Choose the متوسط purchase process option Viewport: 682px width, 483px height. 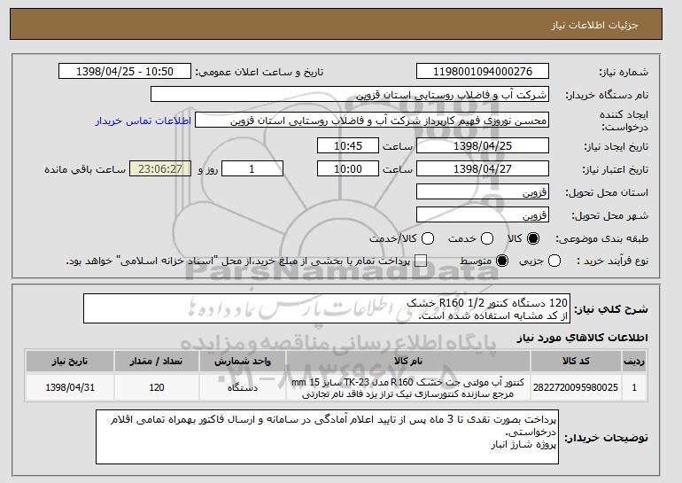[x=502, y=261]
